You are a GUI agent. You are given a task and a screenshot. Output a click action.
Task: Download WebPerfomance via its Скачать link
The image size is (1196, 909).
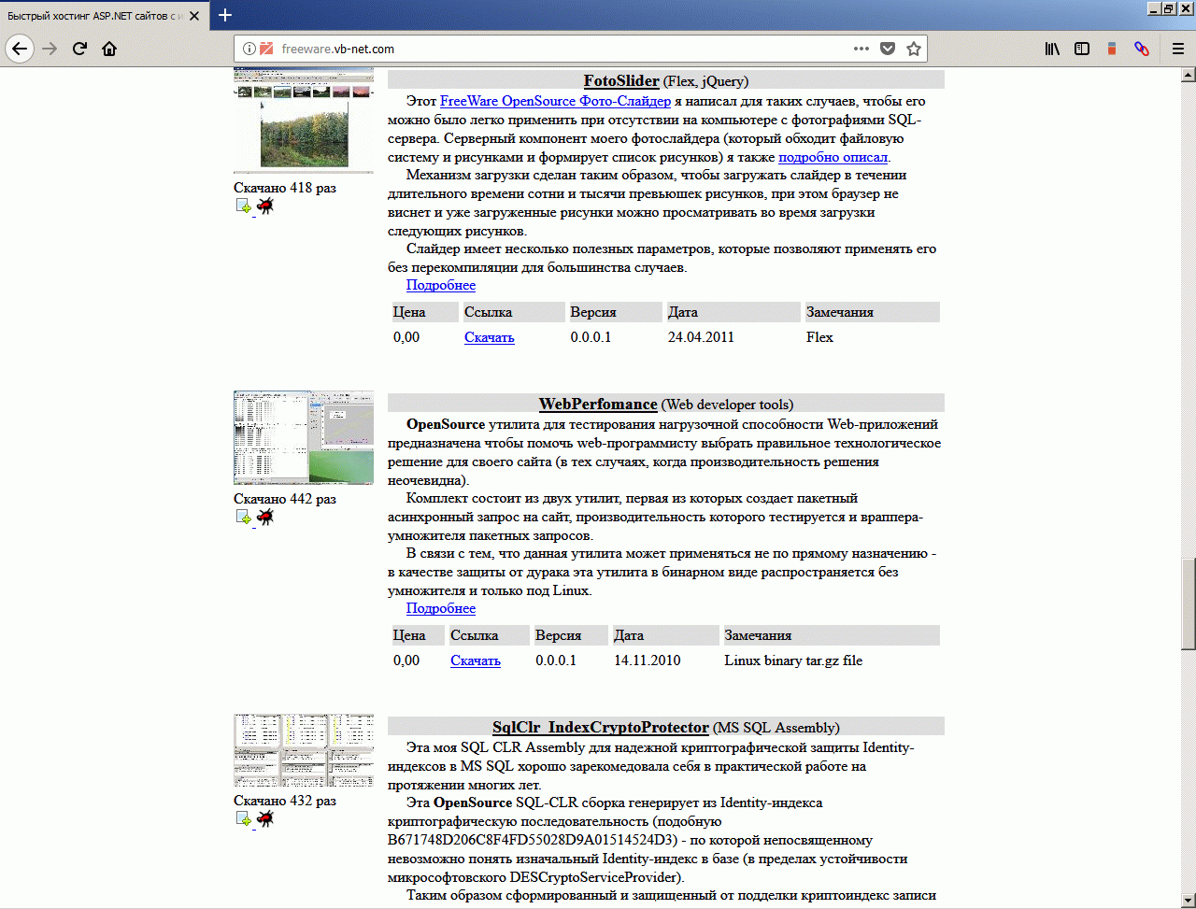click(476, 660)
